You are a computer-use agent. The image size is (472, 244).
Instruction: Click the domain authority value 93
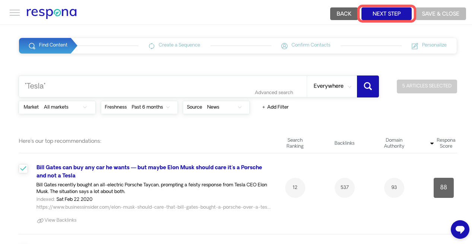394,188
